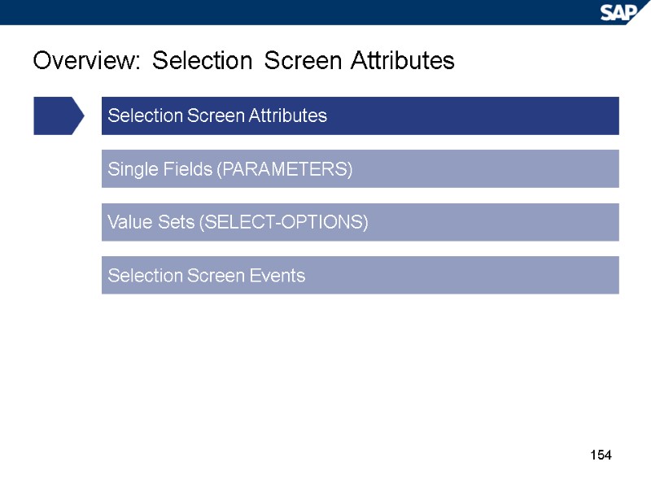This screenshot has height=488, width=651.
Task: Click the letter S of the SAP logo
Action: point(609,12)
